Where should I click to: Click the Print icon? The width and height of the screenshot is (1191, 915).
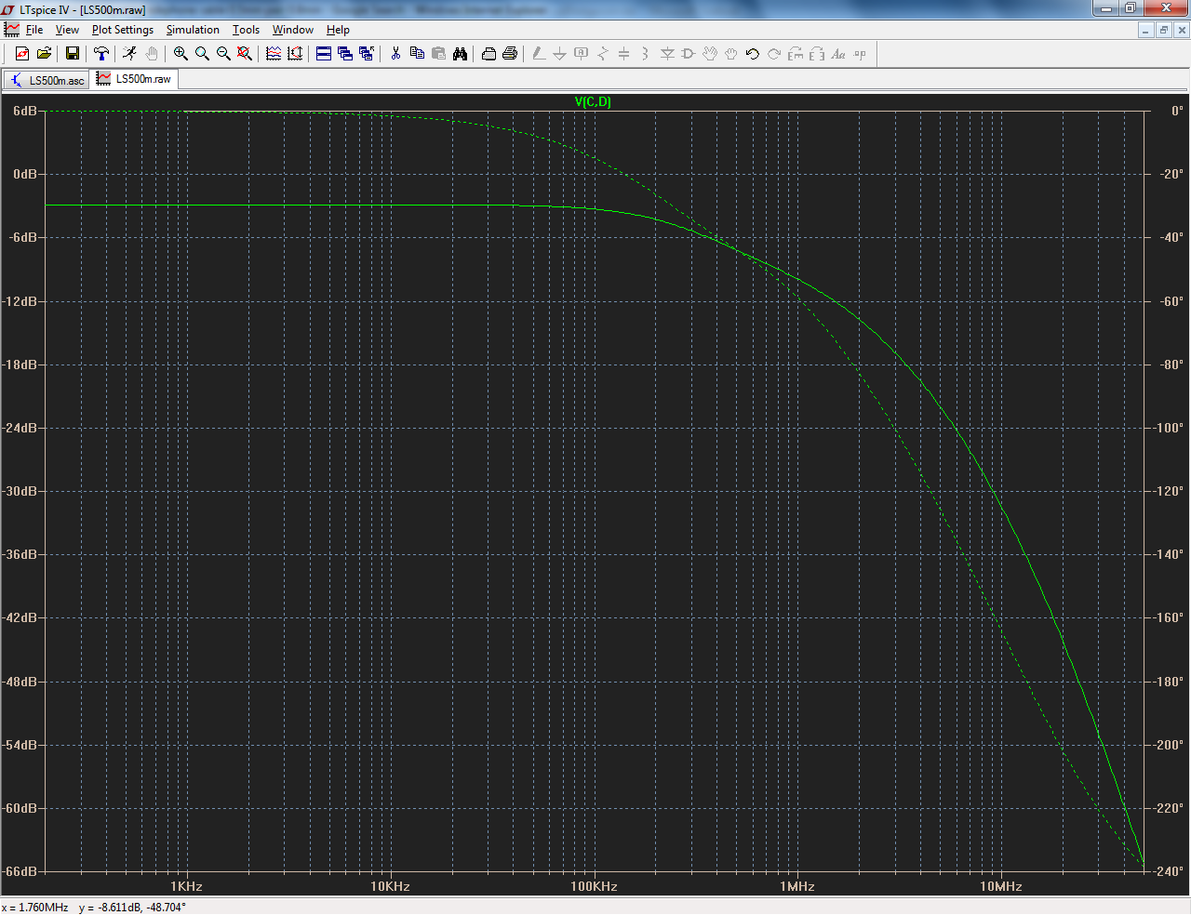click(510, 54)
